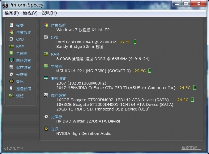The width and height of the screenshot is (209, 154).
Task: Click hard drive icon beside summary 儲存裝置 heading
Action: pyautogui.click(x=46, y=95)
